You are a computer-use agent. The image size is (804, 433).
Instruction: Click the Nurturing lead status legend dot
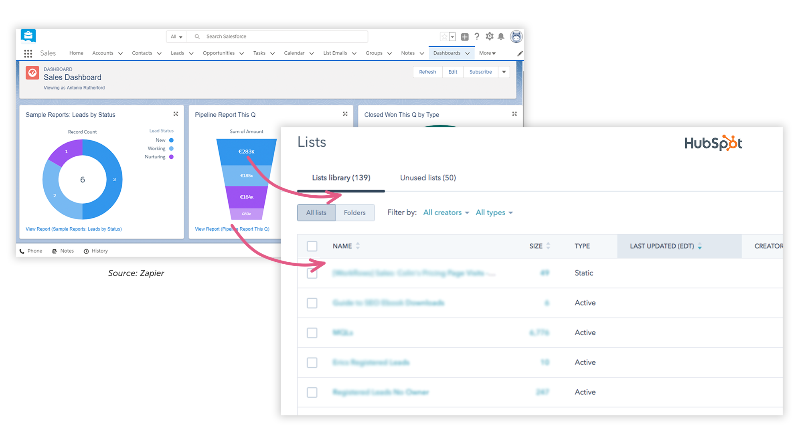coord(171,157)
